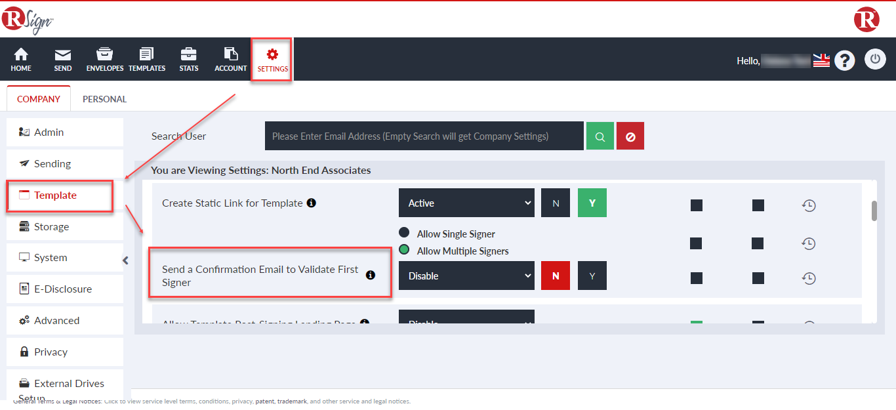This screenshot has height=410, width=896.
Task: Open Advanced settings in sidebar
Action: (x=65, y=320)
